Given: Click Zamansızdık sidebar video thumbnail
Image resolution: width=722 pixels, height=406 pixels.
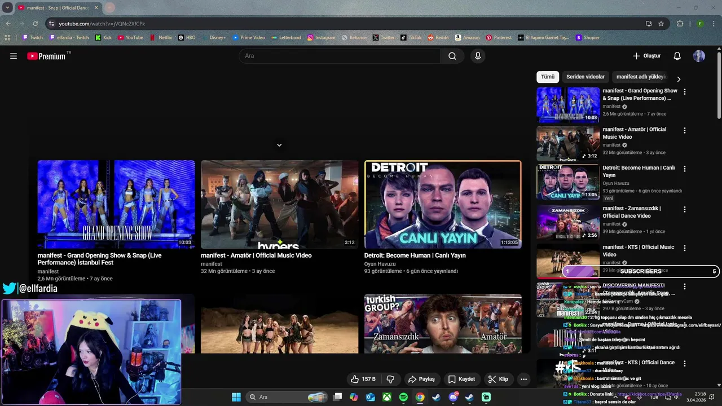Looking at the screenshot, I should [568, 222].
